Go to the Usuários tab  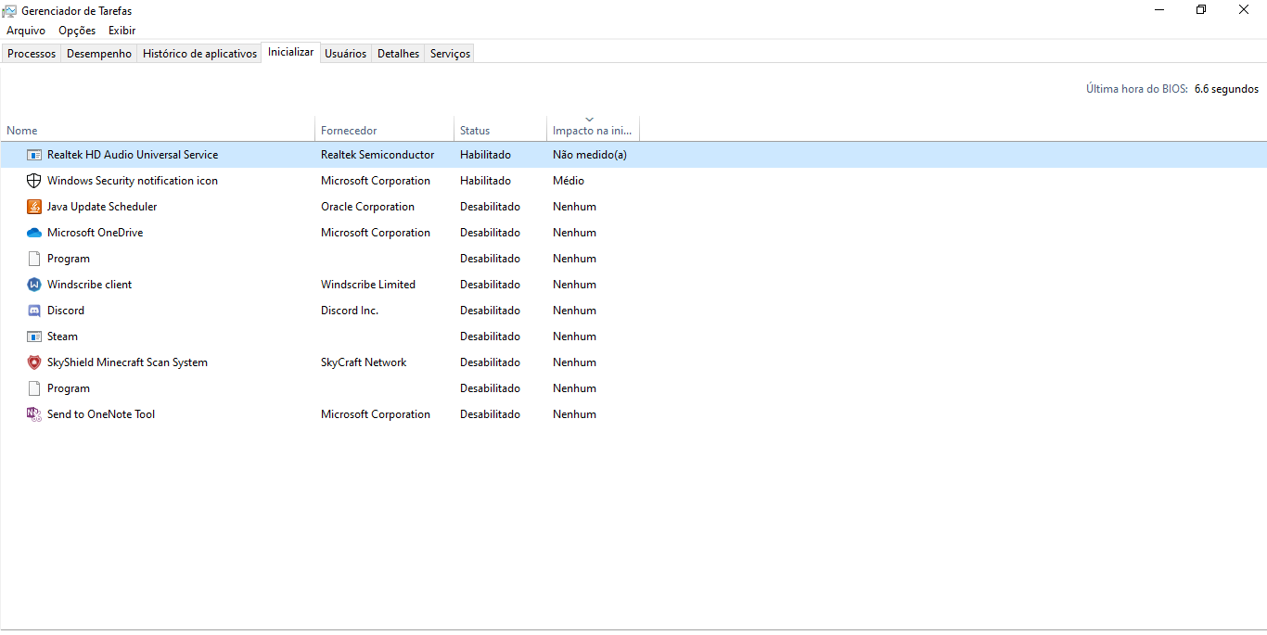click(x=346, y=54)
